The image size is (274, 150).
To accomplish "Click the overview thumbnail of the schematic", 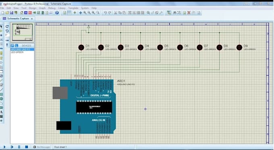I will point(23,32).
